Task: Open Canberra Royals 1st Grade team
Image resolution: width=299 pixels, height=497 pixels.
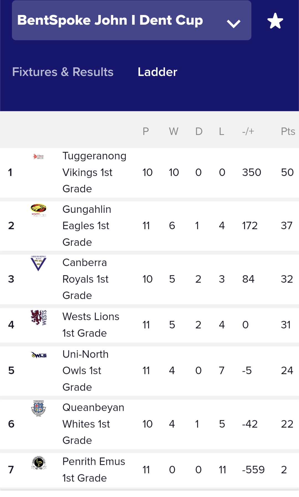Action: coord(85,279)
